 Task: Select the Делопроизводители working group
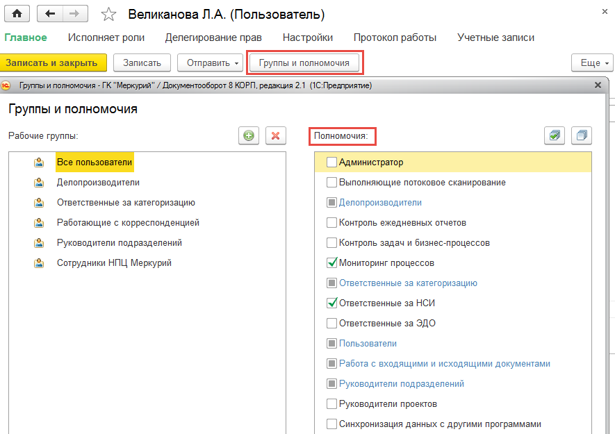(x=98, y=183)
